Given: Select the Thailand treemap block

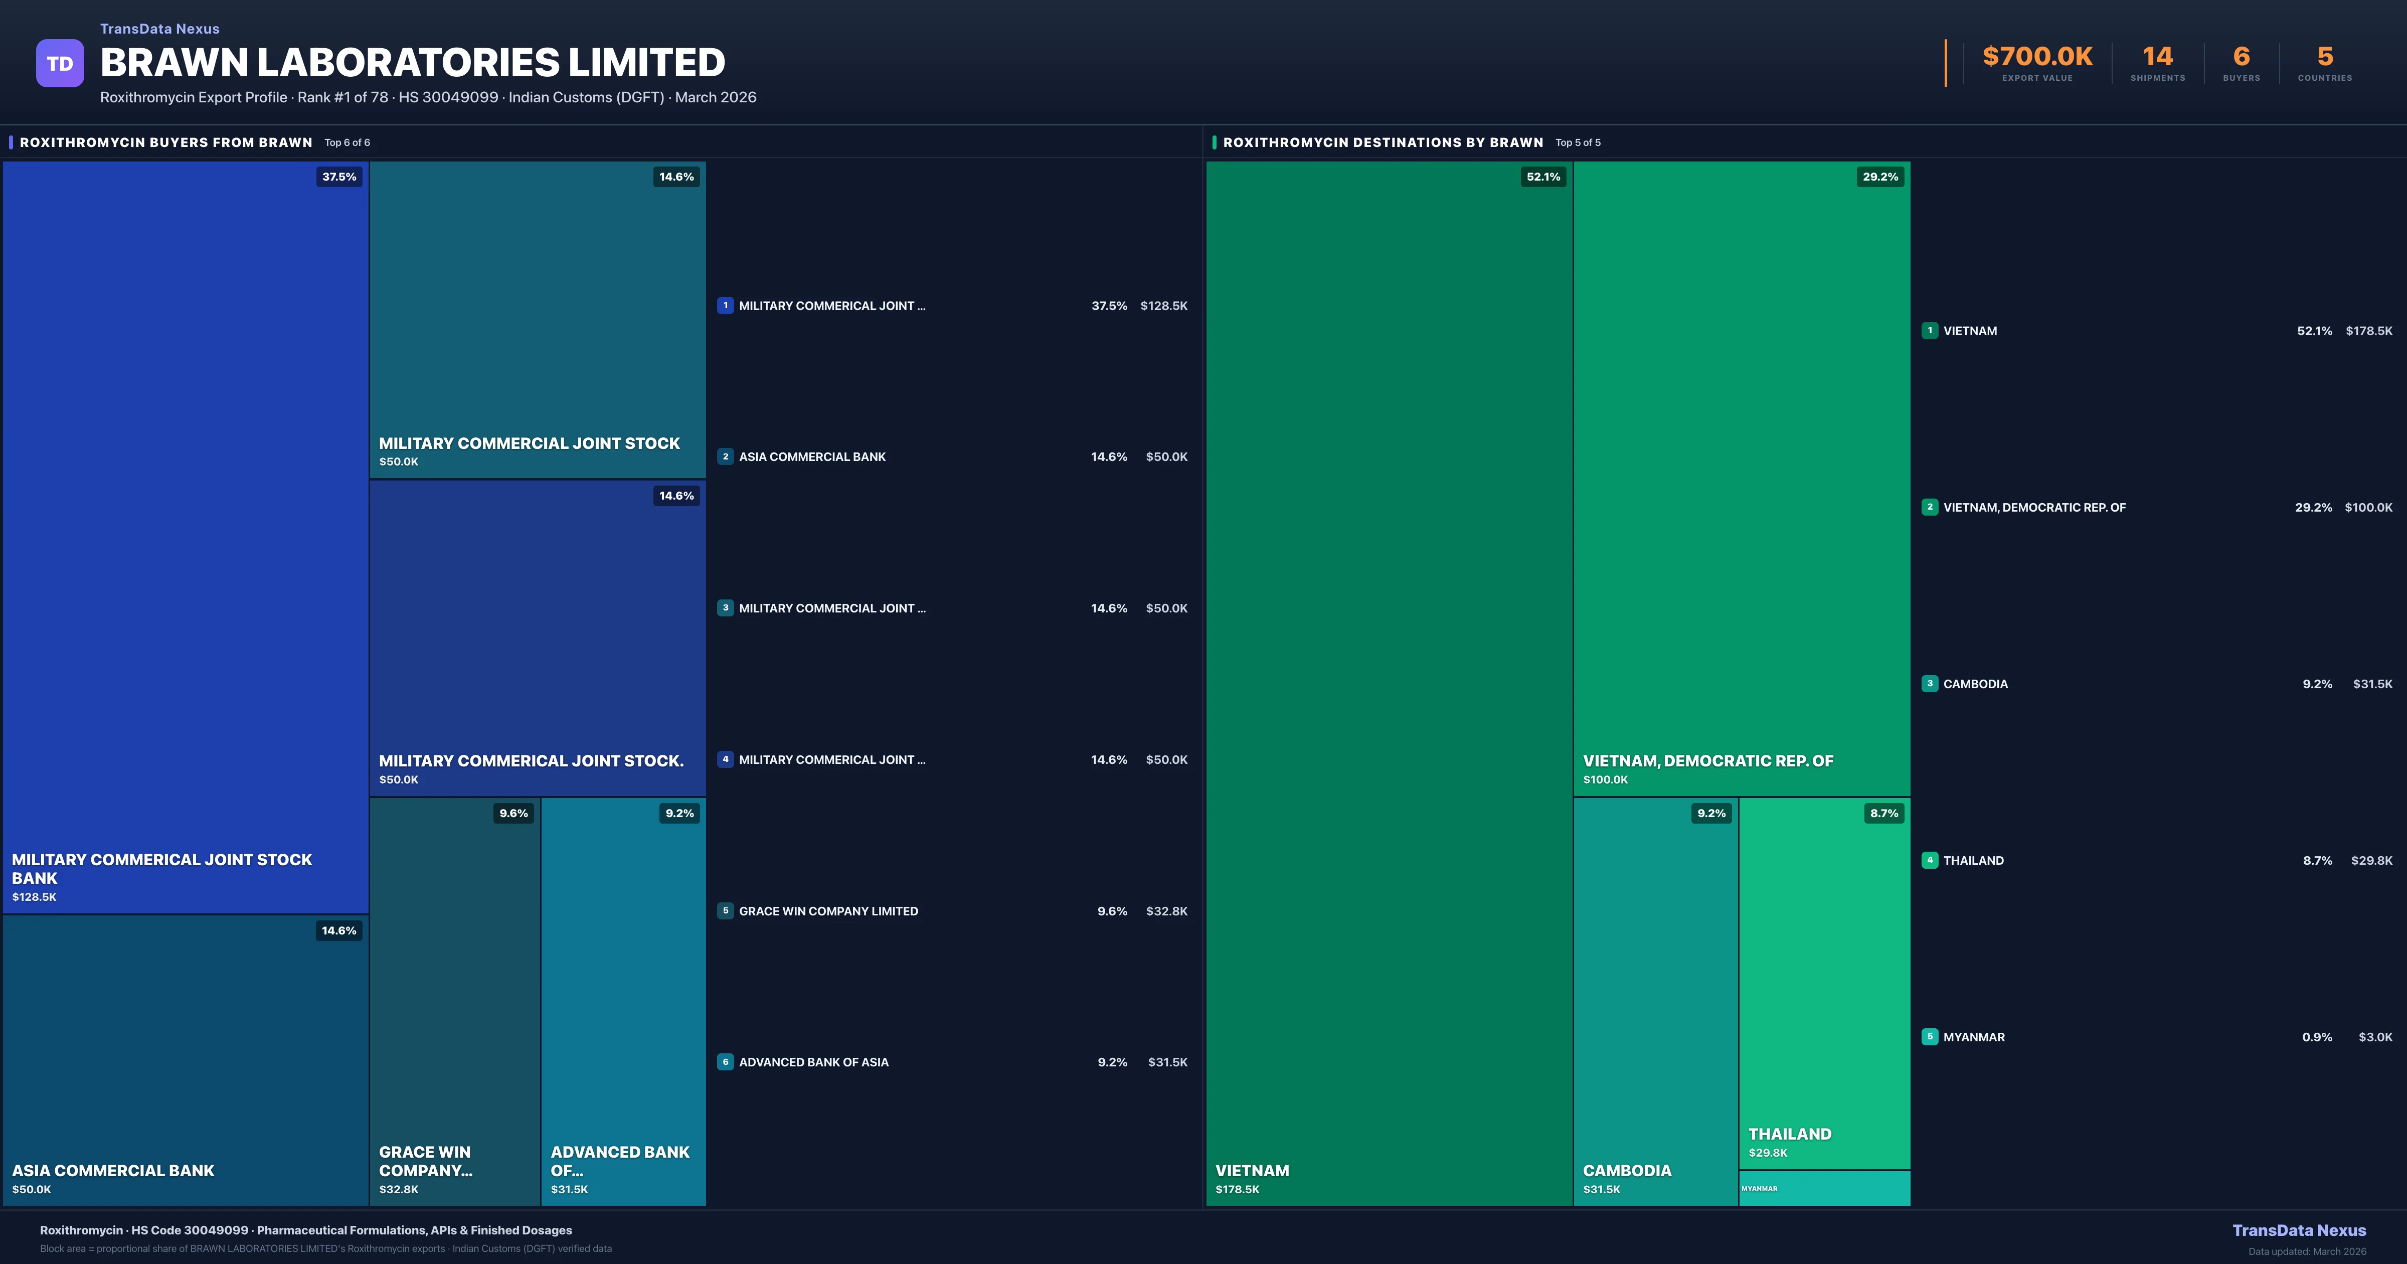Looking at the screenshot, I should click(x=1824, y=982).
